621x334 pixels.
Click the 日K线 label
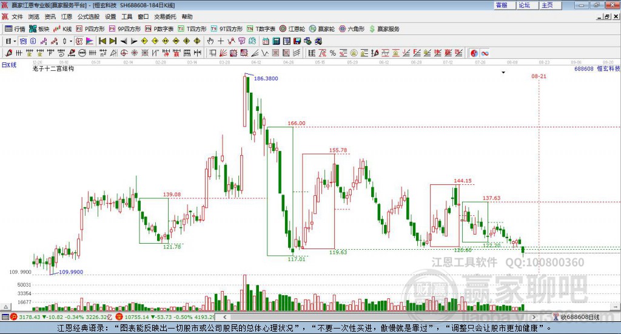(x=9, y=65)
